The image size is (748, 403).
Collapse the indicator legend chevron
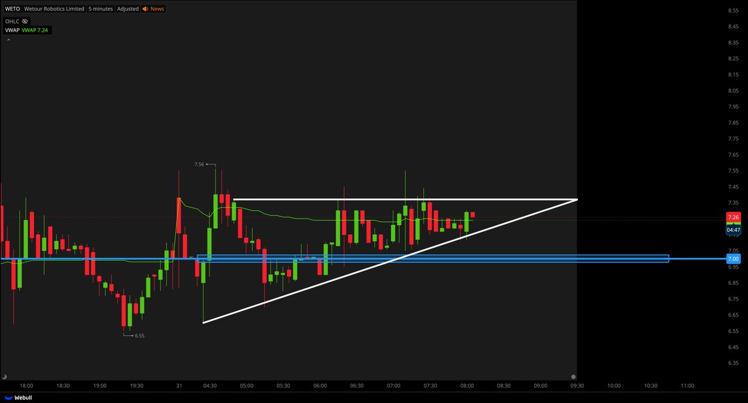(9, 40)
